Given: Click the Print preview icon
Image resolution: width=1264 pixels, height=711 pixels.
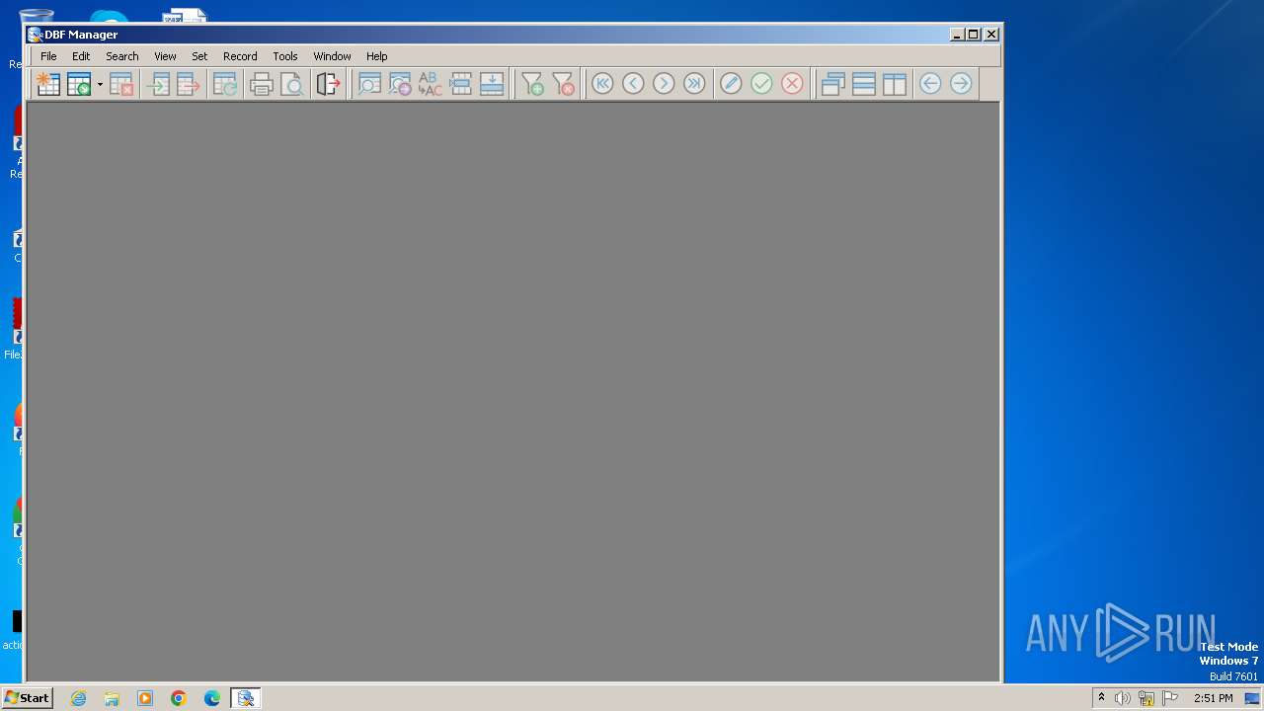Looking at the screenshot, I should pos(292,84).
